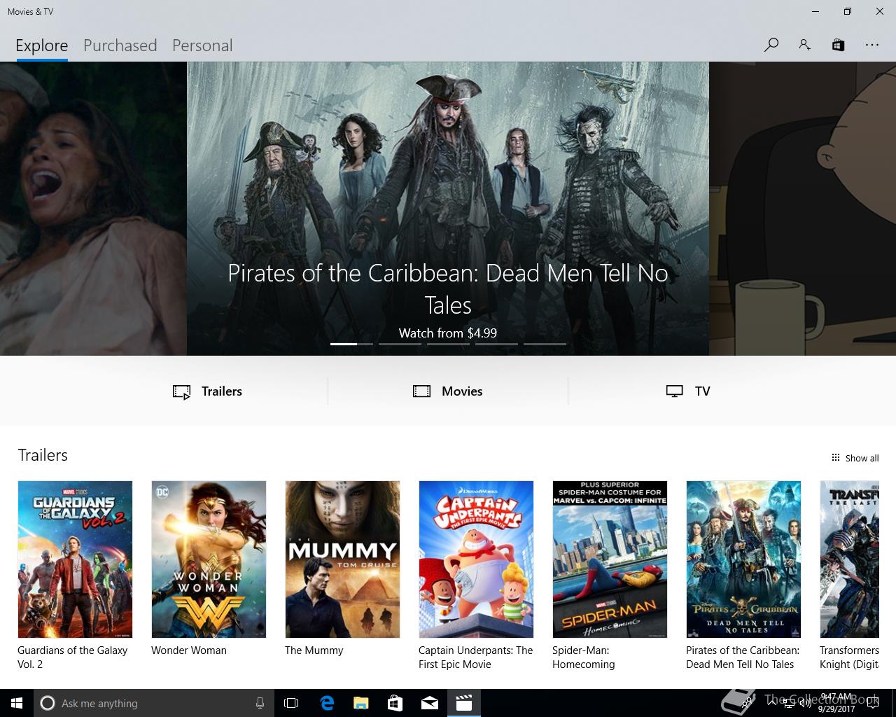Click Watch from $4.99 on the banner
Viewport: 896px width, 717px height.
coord(448,333)
